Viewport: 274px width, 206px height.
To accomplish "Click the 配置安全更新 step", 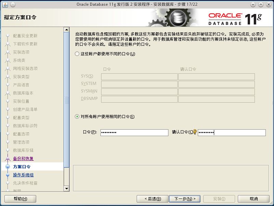I will point(25,36).
